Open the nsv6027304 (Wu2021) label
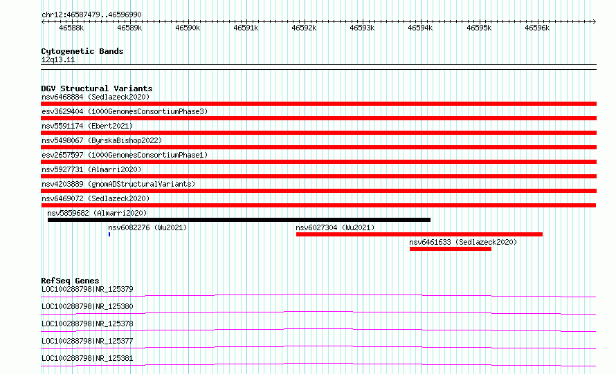 coord(335,227)
